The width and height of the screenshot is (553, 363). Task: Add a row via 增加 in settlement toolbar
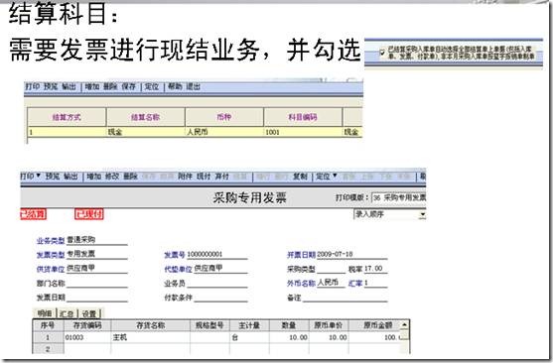pos(92,86)
